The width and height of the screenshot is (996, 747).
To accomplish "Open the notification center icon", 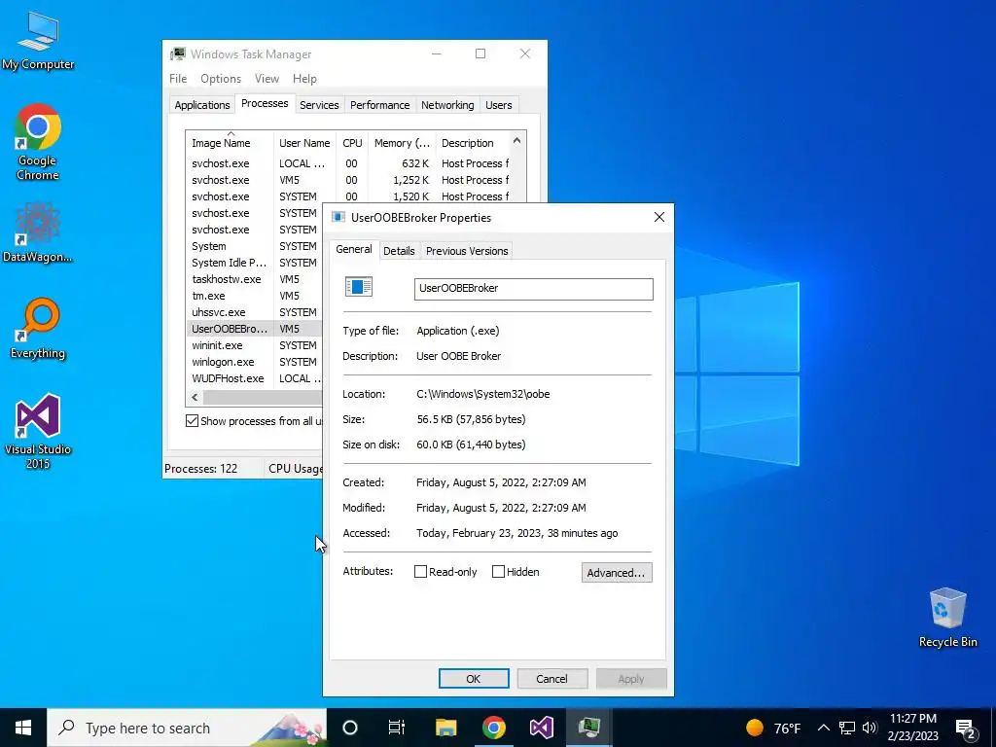I will pyautogui.click(x=965, y=729).
